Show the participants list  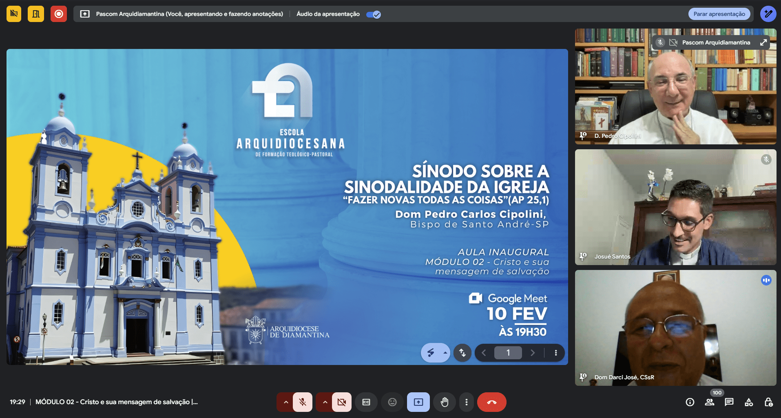click(710, 402)
